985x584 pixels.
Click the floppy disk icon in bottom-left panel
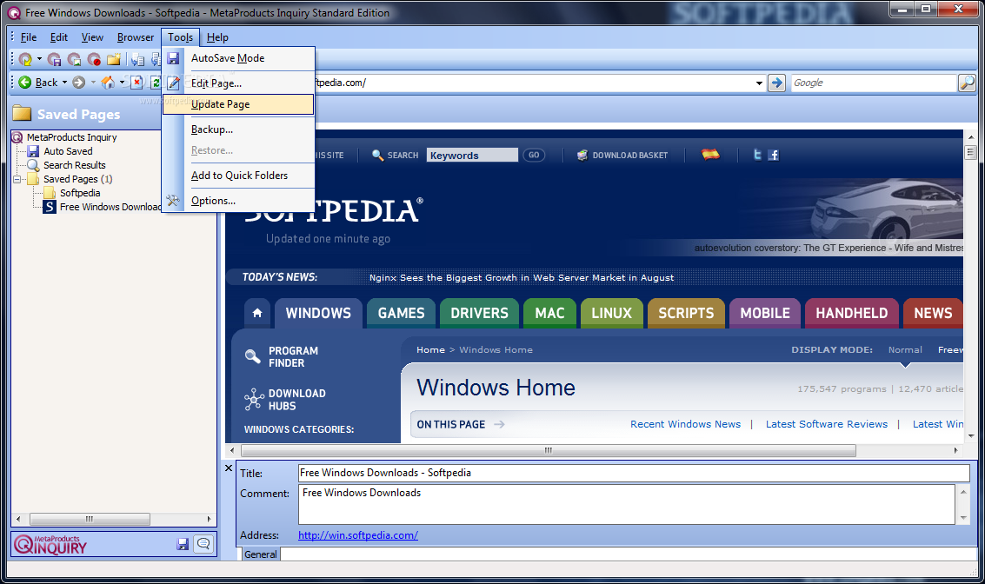[x=183, y=544]
